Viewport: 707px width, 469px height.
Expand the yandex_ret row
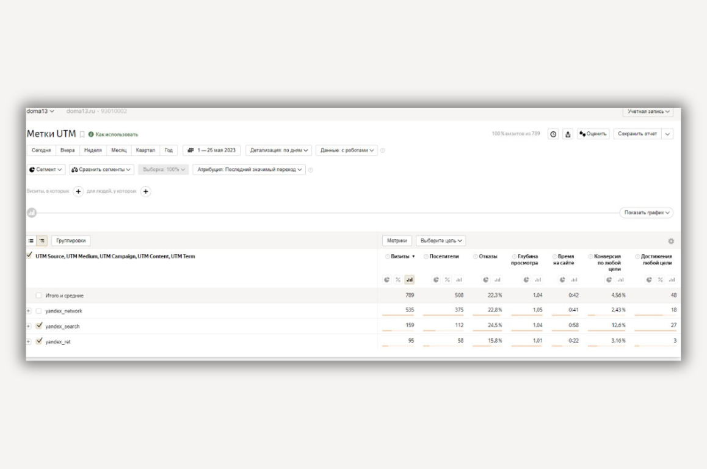pos(29,342)
